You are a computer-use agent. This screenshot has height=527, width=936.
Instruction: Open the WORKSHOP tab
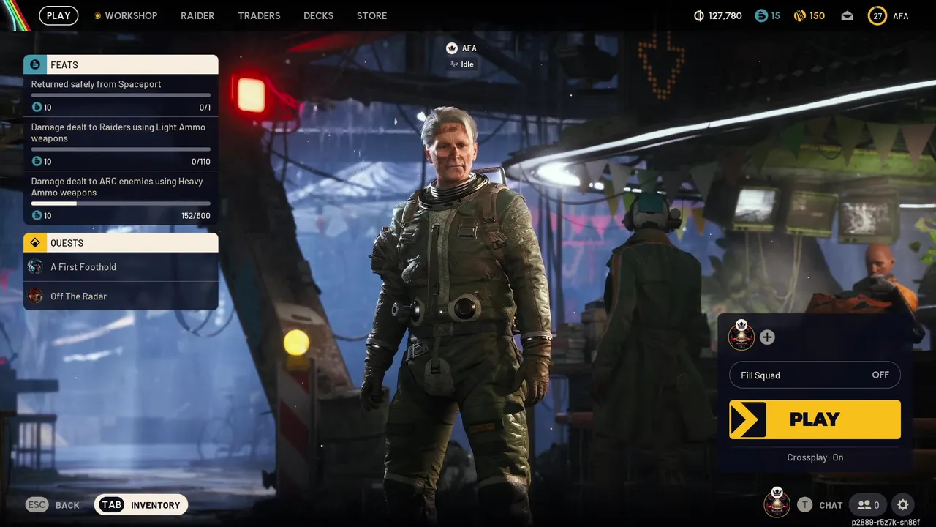coord(125,15)
